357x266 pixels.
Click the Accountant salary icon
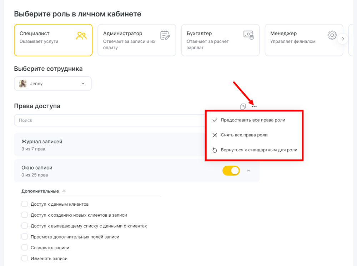click(x=248, y=35)
